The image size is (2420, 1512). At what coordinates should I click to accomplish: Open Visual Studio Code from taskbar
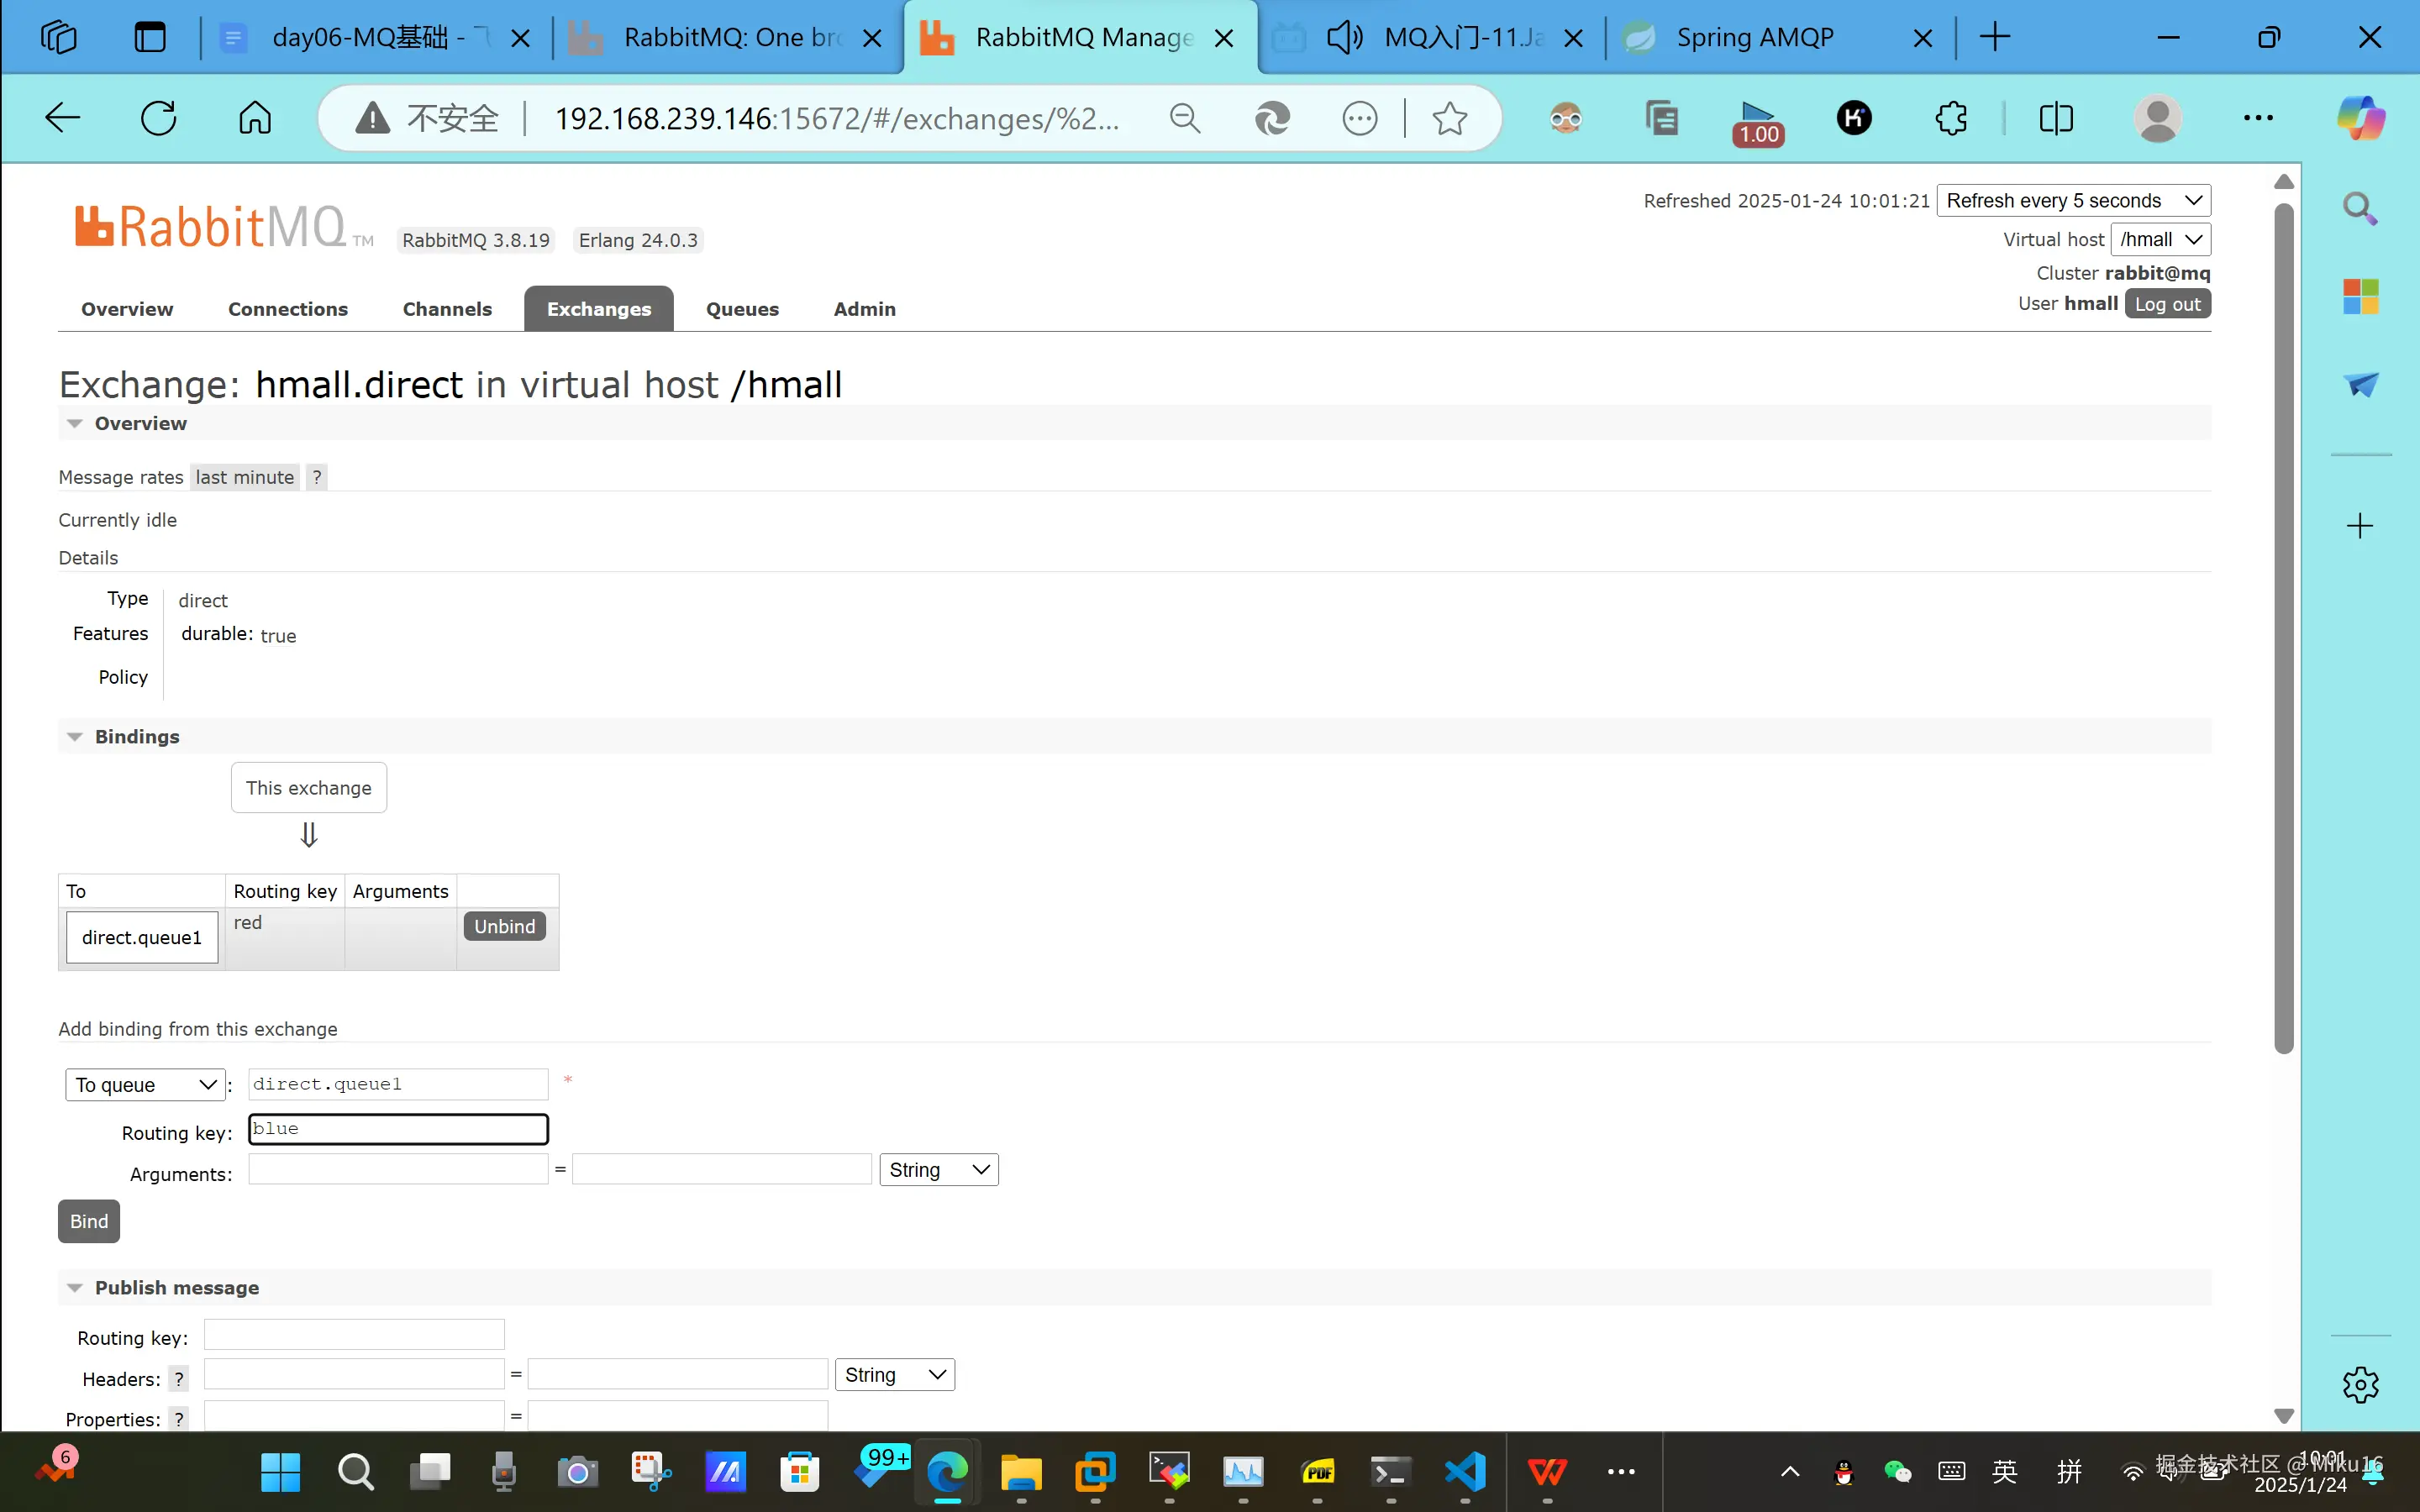1465,1471
